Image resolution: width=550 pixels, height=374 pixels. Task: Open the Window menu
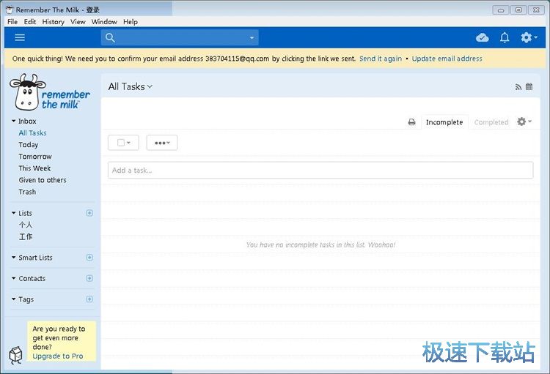104,22
